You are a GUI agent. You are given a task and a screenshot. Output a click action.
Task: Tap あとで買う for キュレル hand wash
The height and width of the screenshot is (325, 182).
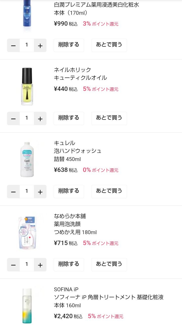coord(109,191)
